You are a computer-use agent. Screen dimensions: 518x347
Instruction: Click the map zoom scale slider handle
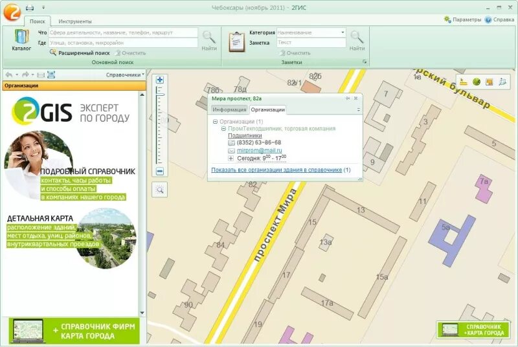tap(161, 95)
